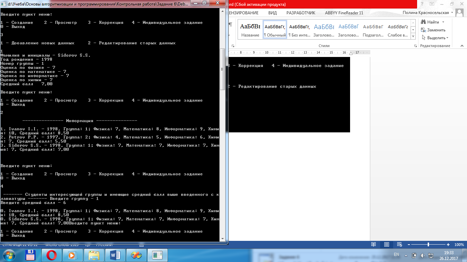Click the Select cursor icon in Word

[x=424, y=38]
